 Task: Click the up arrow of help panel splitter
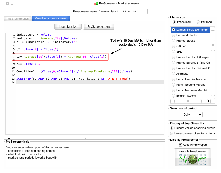6,138
